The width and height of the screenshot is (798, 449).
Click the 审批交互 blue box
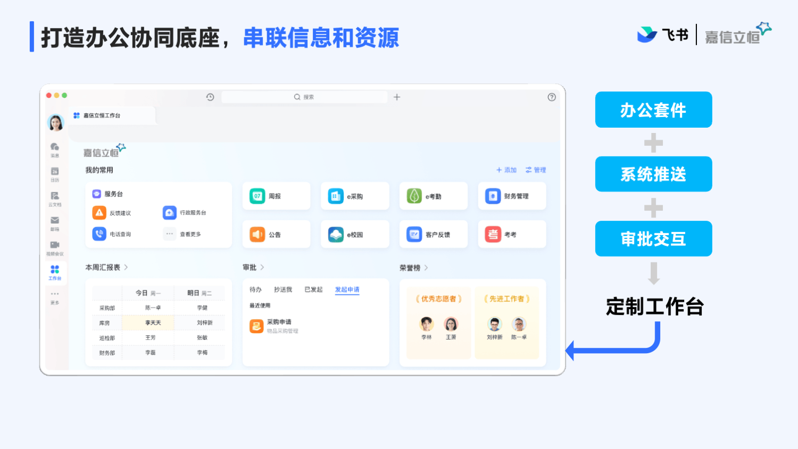click(x=653, y=239)
